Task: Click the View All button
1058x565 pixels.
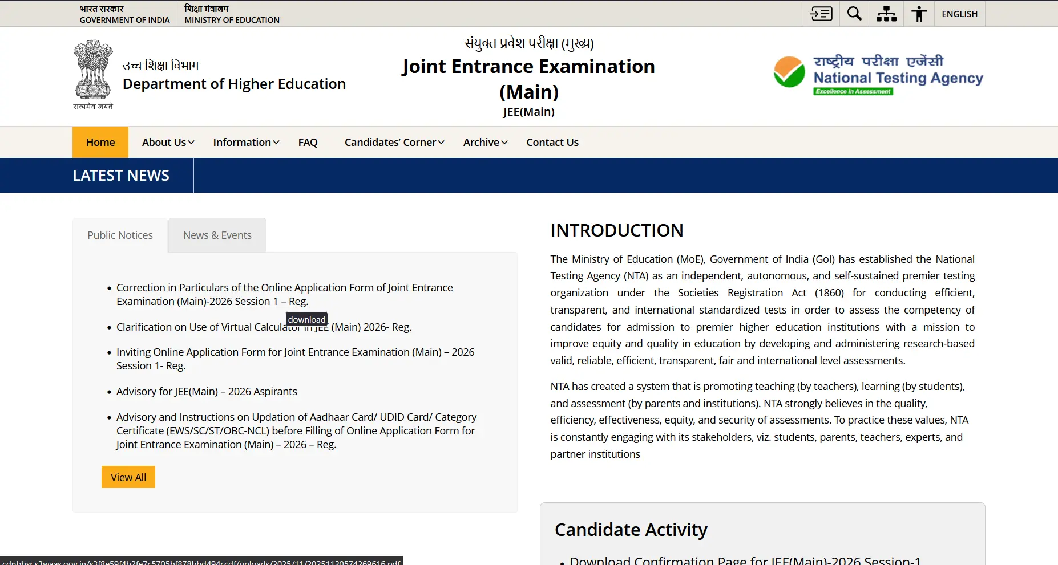Action: tap(128, 477)
